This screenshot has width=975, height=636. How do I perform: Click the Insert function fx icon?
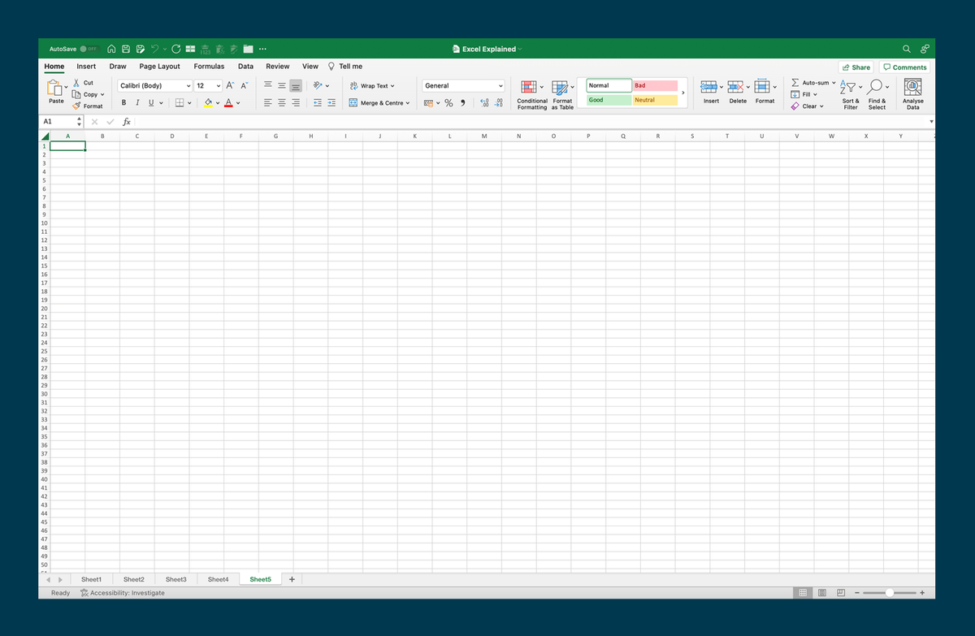pyautogui.click(x=127, y=122)
